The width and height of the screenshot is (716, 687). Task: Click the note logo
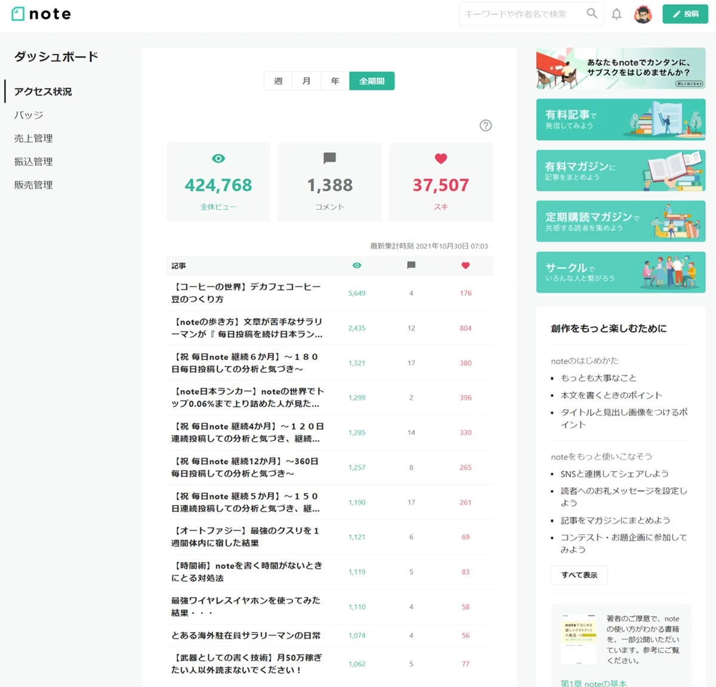[x=41, y=14]
